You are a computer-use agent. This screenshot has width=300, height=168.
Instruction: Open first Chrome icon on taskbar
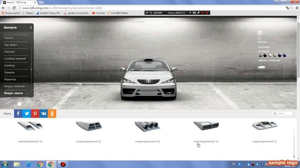pyautogui.click(x=40, y=164)
